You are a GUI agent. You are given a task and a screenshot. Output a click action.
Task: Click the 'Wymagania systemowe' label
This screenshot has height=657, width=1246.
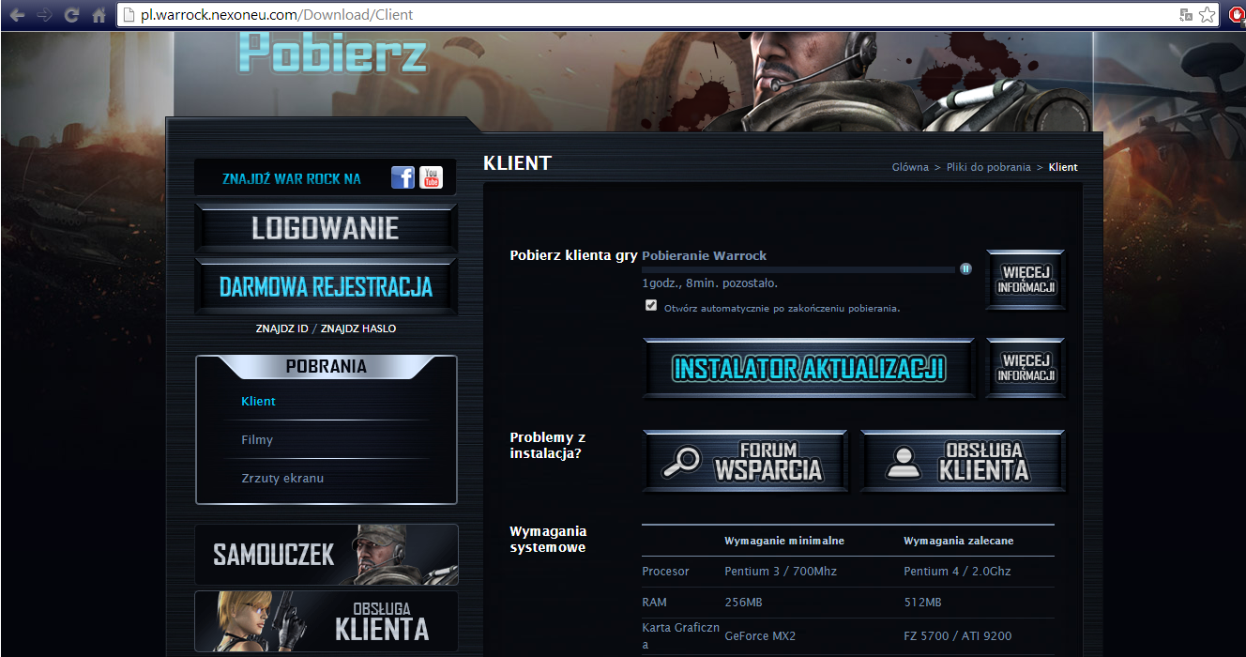pos(549,539)
